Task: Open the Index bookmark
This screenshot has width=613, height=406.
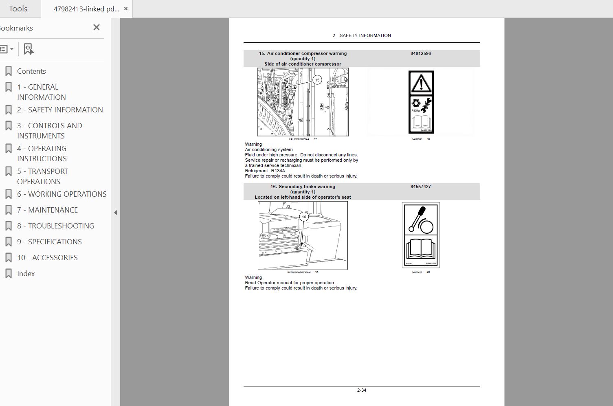Action: (x=26, y=274)
